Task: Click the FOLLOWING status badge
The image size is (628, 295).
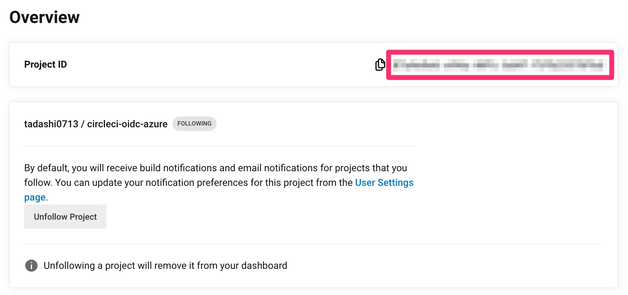Action: click(x=194, y=124)
